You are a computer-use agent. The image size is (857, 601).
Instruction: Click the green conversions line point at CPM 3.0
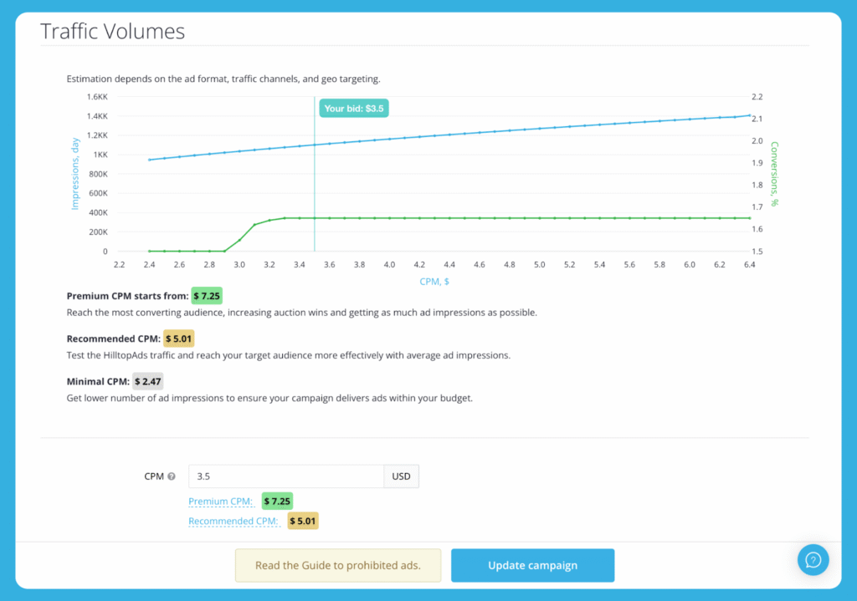(239, 240)
